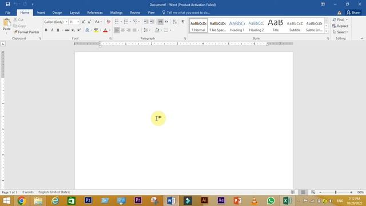Align the paragraph to the right
The image size is (366, 206).
click(128, 30)
